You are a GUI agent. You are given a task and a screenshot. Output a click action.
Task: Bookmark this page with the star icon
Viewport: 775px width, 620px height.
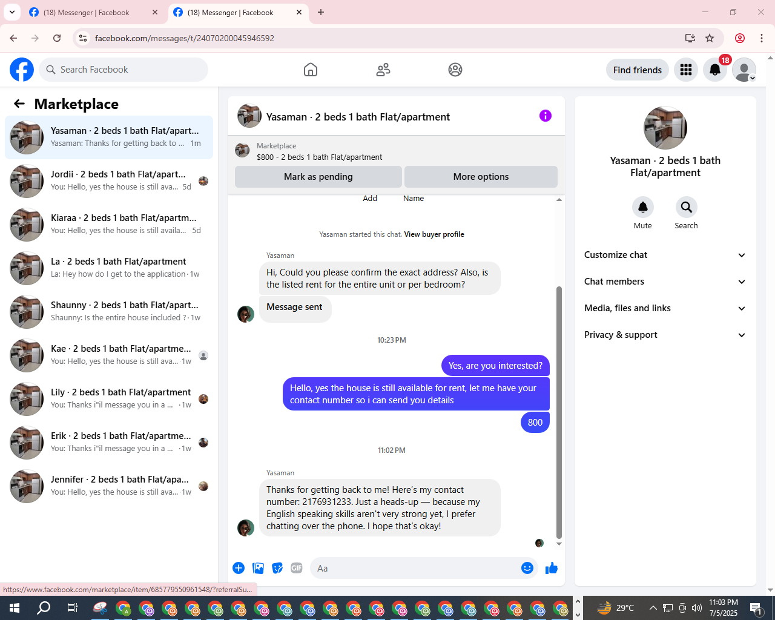(x=710, y=38)
